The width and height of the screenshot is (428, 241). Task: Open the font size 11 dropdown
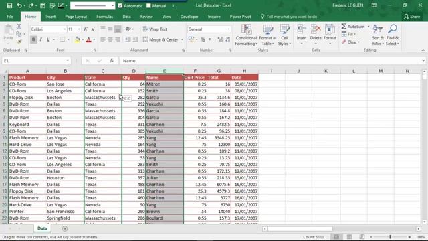(79, 29)
